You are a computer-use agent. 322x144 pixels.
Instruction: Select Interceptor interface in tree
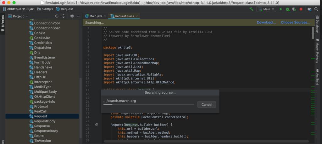pyautogui.click(x=41, y=82)
